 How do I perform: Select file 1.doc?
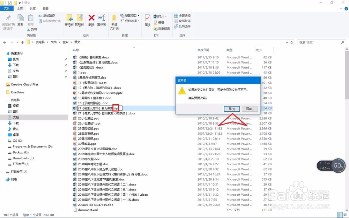(x=80, y=73)
